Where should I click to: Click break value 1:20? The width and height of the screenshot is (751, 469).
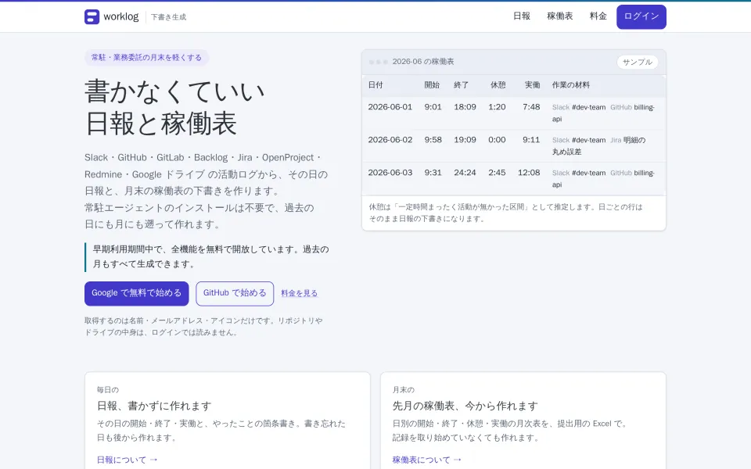[497, 107]
